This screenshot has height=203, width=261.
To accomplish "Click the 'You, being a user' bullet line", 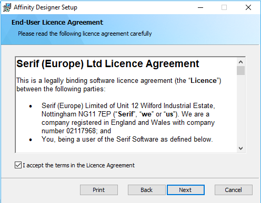I will (127, 140).
